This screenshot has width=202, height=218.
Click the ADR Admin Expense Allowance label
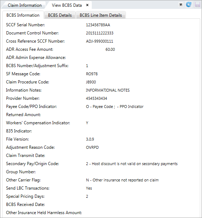point(36,58)
